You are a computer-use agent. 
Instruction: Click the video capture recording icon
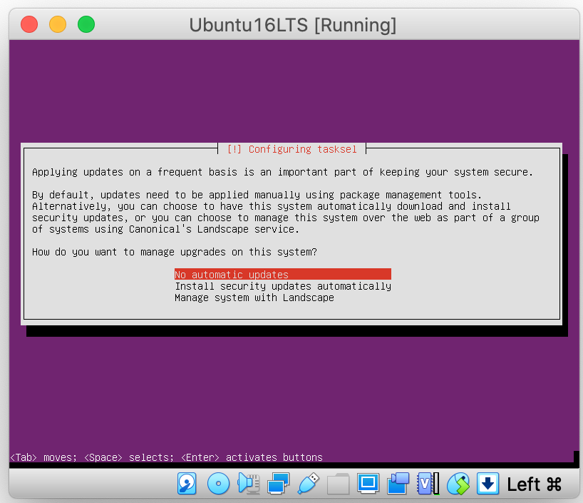(x=398, y=484)
